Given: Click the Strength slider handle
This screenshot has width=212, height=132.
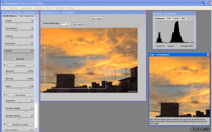Looking at the screenshot, I should pos(18,24).
